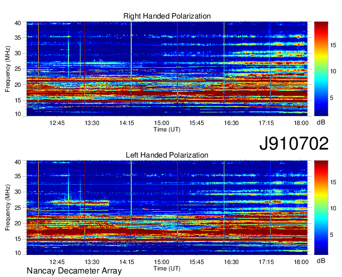Click "12:45" time tick under Left Handed plot
Viewport: 342px width, 277px height.
click(x=57, y=262)
